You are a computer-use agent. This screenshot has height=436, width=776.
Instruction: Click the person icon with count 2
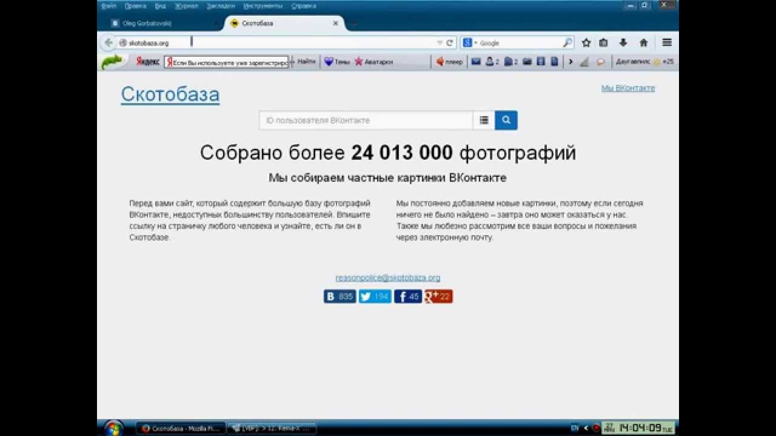pyautogui.click(x=492, y=62)
